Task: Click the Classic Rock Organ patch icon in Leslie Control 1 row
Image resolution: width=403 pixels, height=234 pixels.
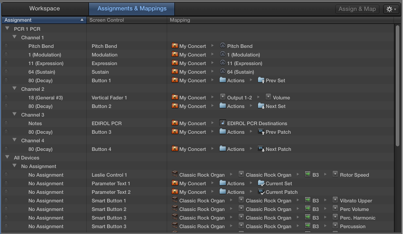Action: pyautogui.click(x=175, y=174)
